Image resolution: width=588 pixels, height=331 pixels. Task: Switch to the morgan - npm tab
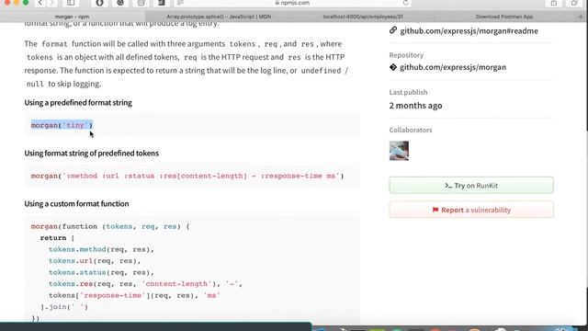pyautogui.click(x=72, y=17)
